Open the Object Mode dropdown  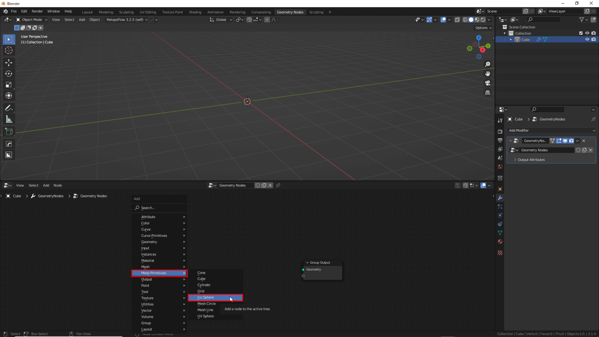(x=31, y=20)
